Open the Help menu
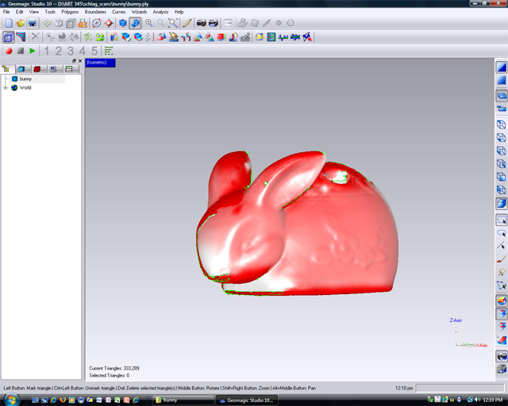Screen dimensions: 508x406 (179, 12)
